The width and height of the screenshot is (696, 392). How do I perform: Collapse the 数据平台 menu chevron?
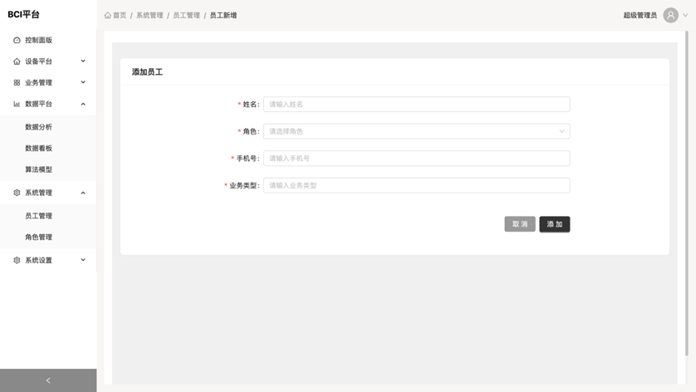[83, 105]
